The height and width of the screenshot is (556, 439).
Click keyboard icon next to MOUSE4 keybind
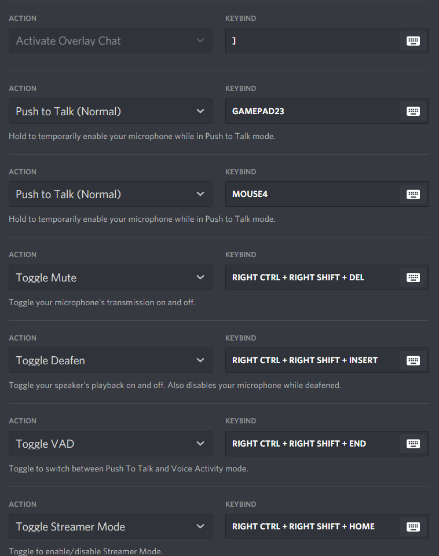413,195
